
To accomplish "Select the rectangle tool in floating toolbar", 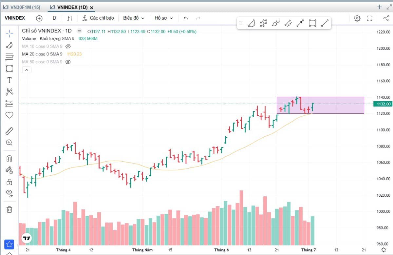I will click(312, 23).
